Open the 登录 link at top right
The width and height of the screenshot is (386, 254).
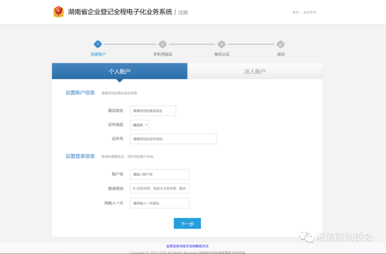point(295,13)
